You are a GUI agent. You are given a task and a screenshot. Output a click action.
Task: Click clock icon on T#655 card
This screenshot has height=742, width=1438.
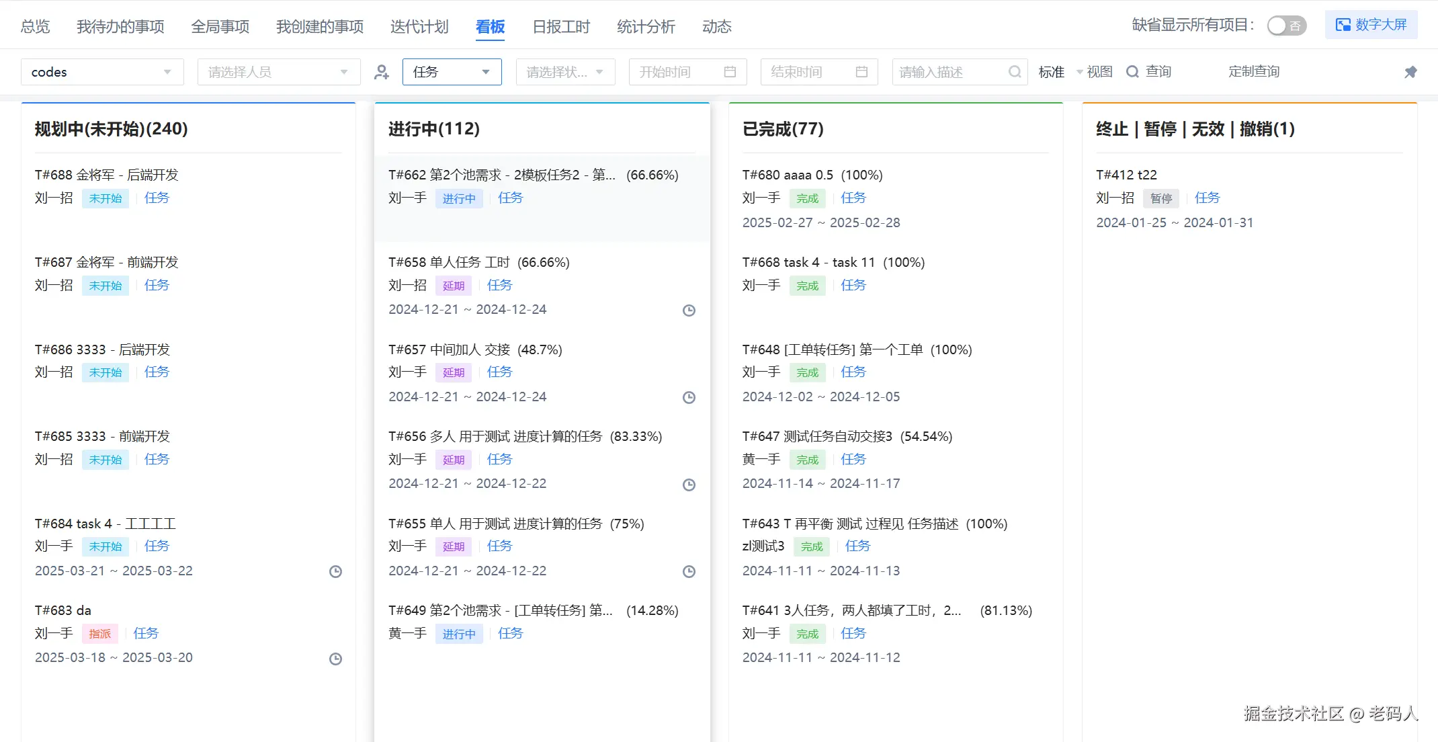click(x=689, y=572)
